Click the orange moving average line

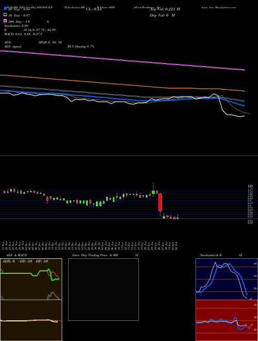[x=122, y=83]
